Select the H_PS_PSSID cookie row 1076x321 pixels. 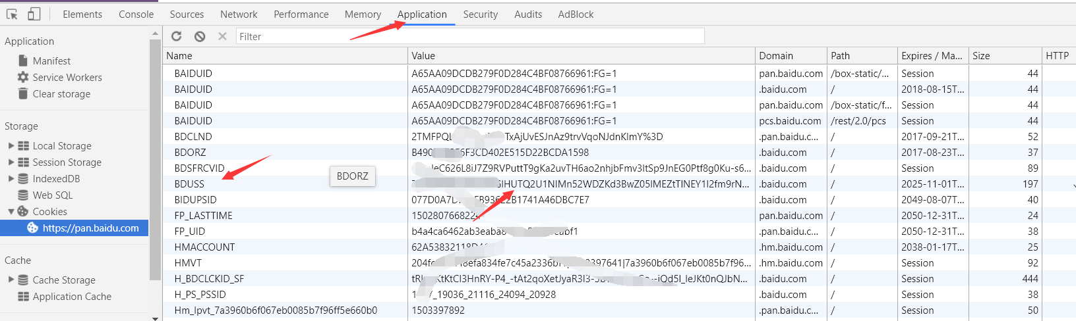619,295
